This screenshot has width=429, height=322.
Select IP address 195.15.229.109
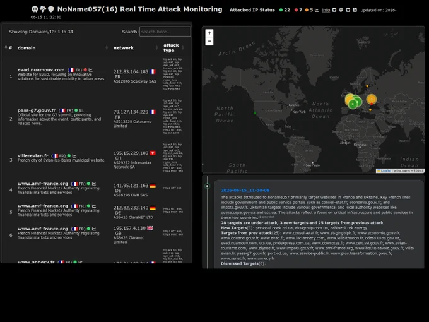click(x=131, y=153)
